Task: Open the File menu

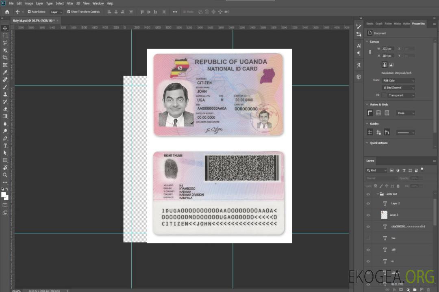Action: pos(11,3)
